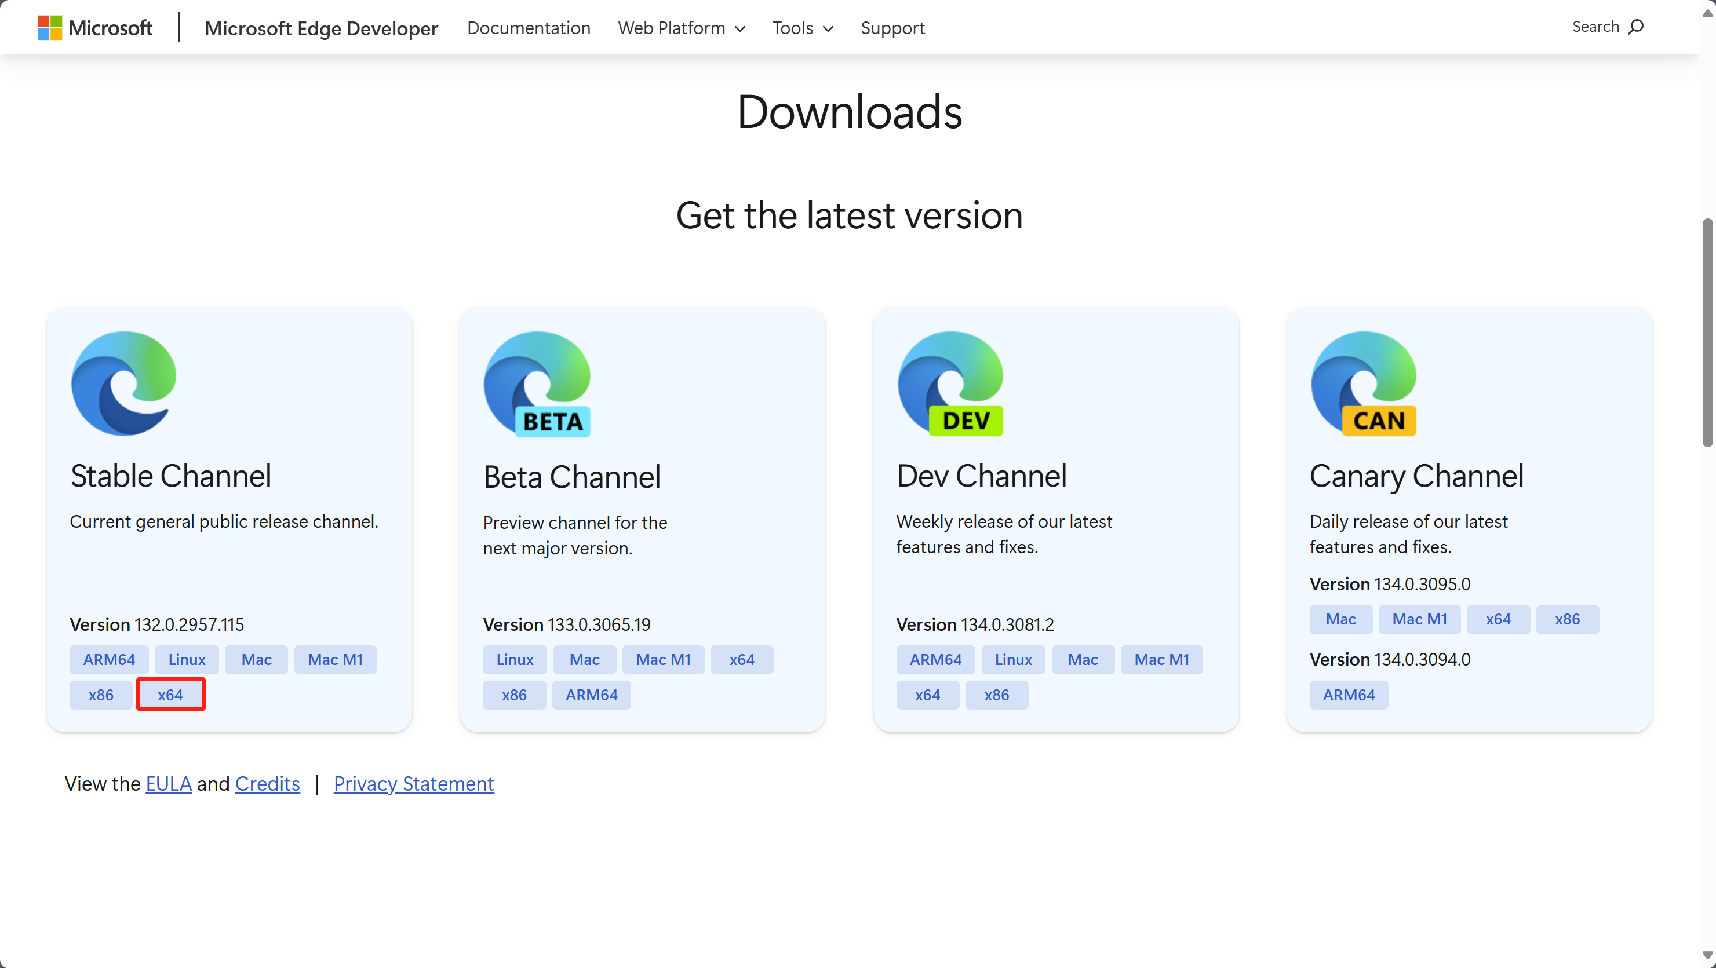The image size is (1716, 968).
Task: Select x86 under Canary Channel
Action: (x=1567, y=619)
